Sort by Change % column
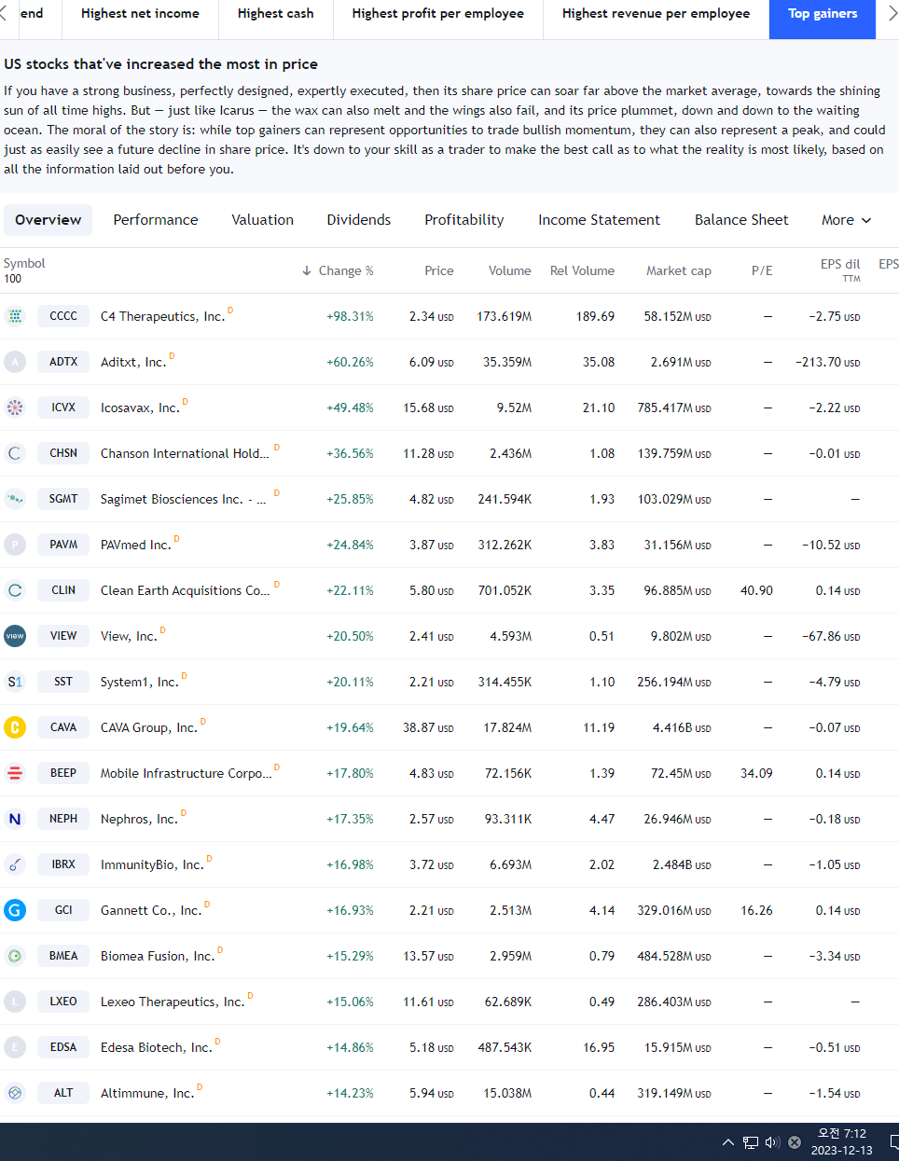 pyautogui.click(x=338, y=270)
